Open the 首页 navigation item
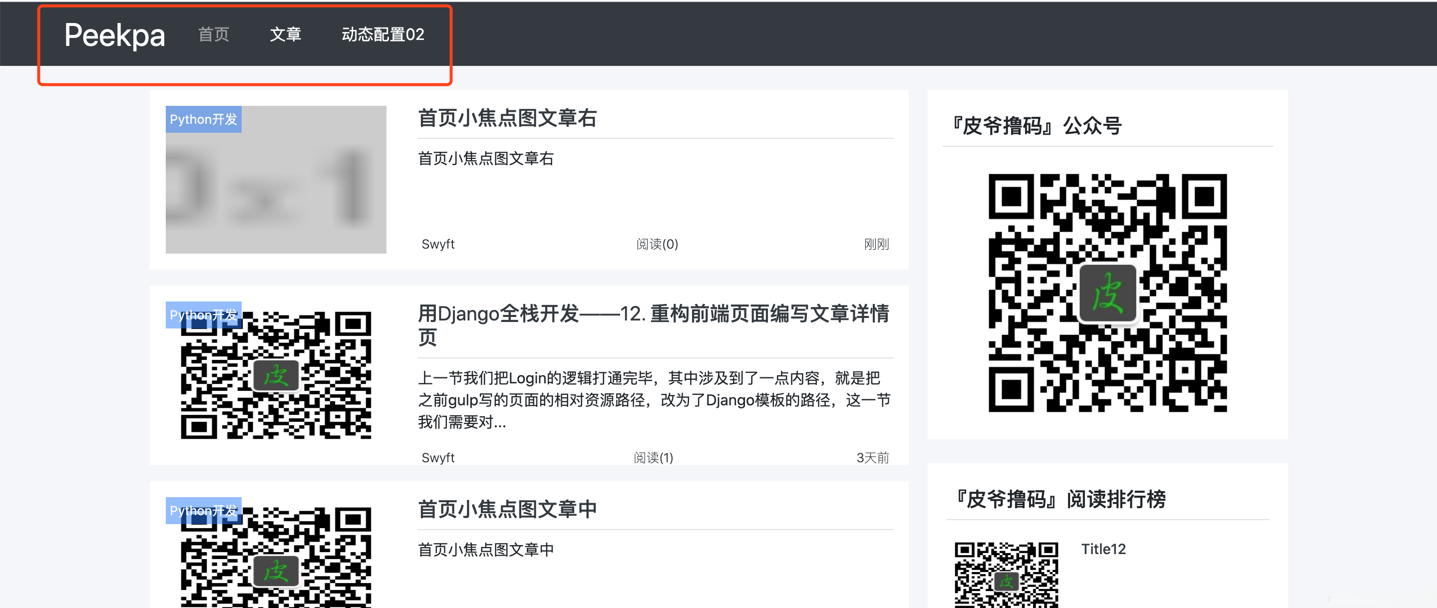Viewport: 1437px width, 608px height. [213, 34]
